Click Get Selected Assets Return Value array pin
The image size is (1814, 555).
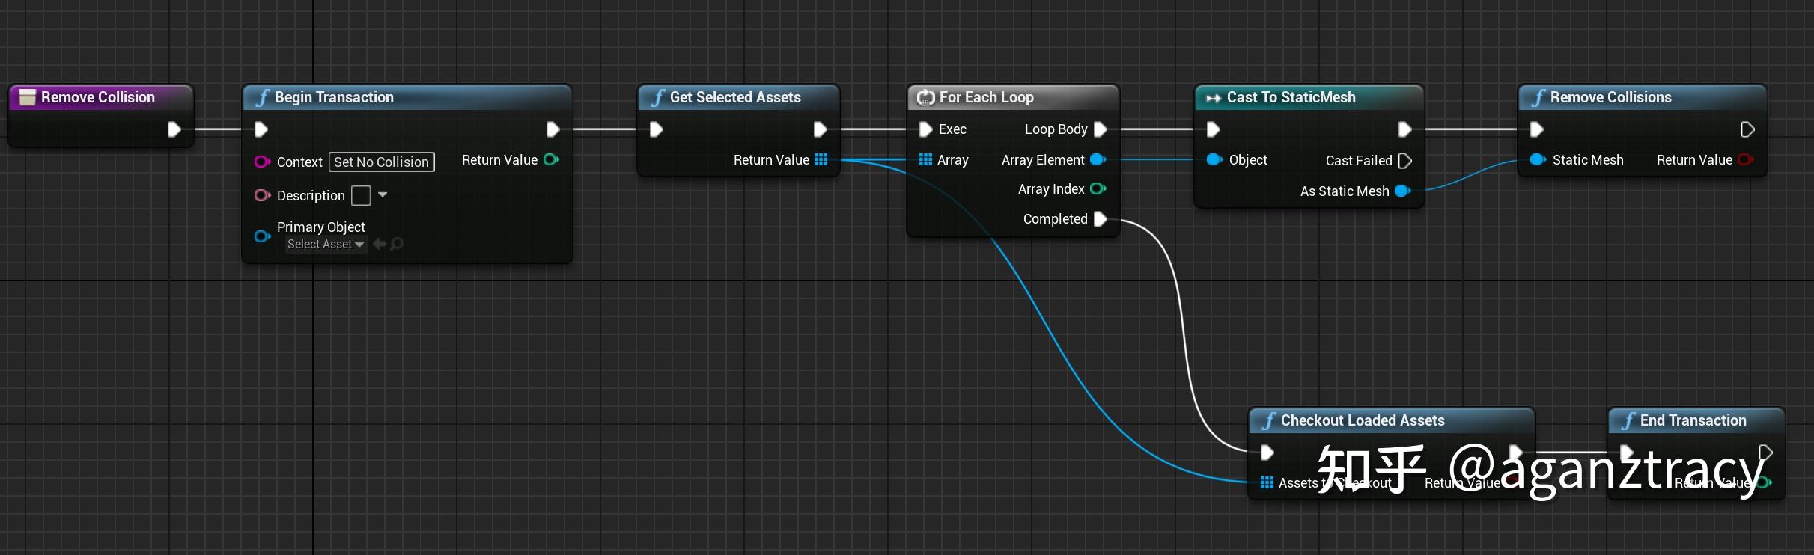pos(821,159)
